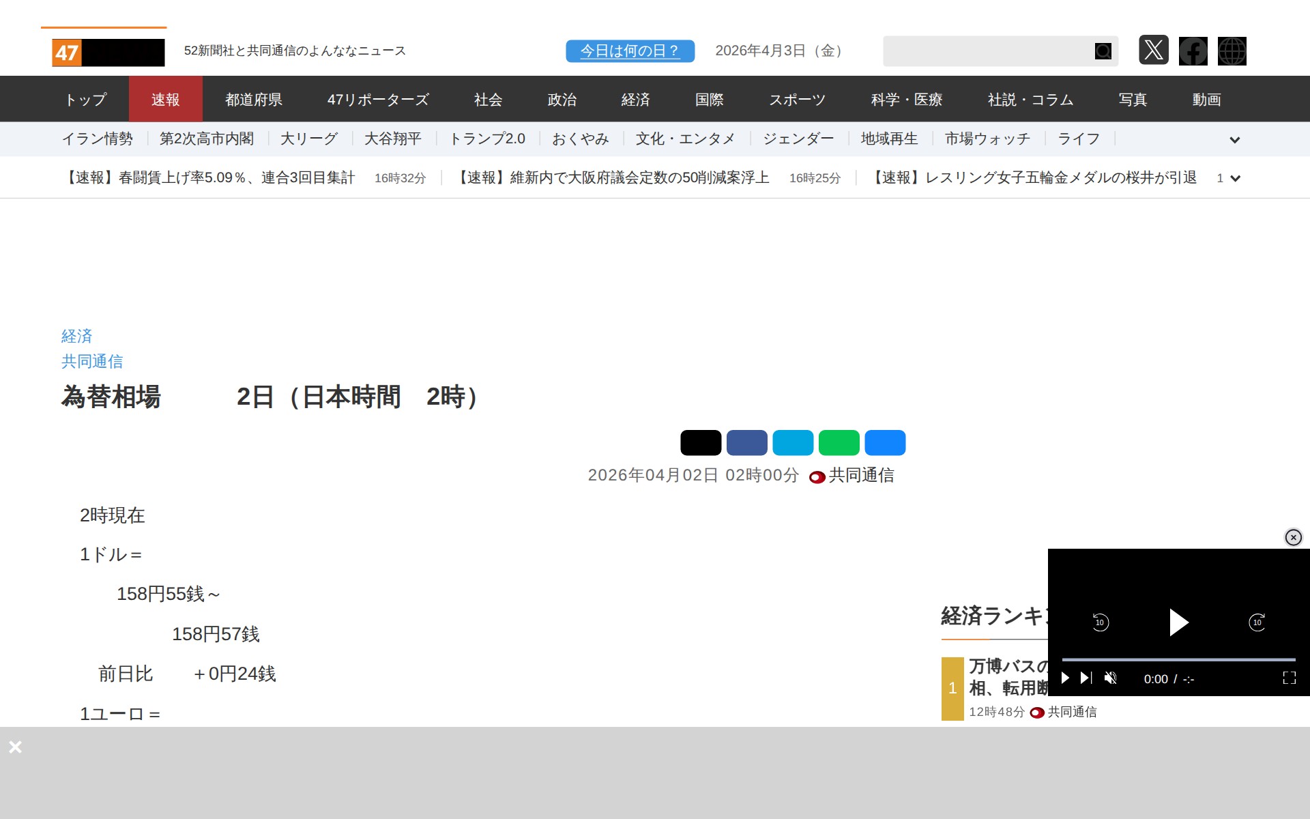
Task: Click the globe language icon
Action: 1232,51
